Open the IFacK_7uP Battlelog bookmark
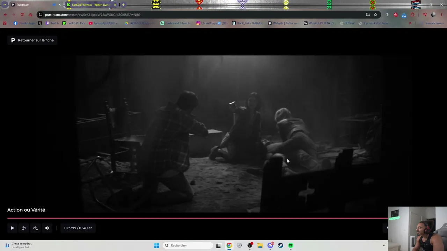 (248, 23)
